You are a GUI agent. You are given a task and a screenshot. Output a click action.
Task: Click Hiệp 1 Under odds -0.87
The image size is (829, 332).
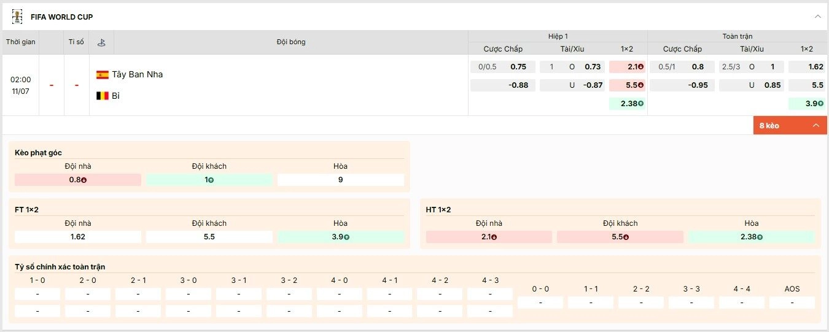coord(572,85)
